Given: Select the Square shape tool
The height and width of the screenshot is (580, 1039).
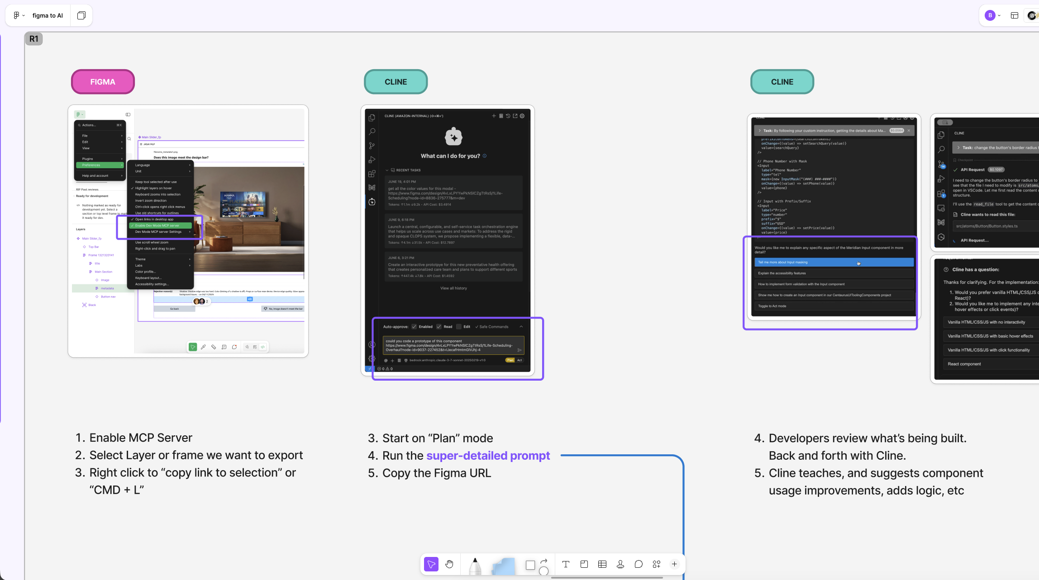Looking at the screenshot, I should [530, 565].
